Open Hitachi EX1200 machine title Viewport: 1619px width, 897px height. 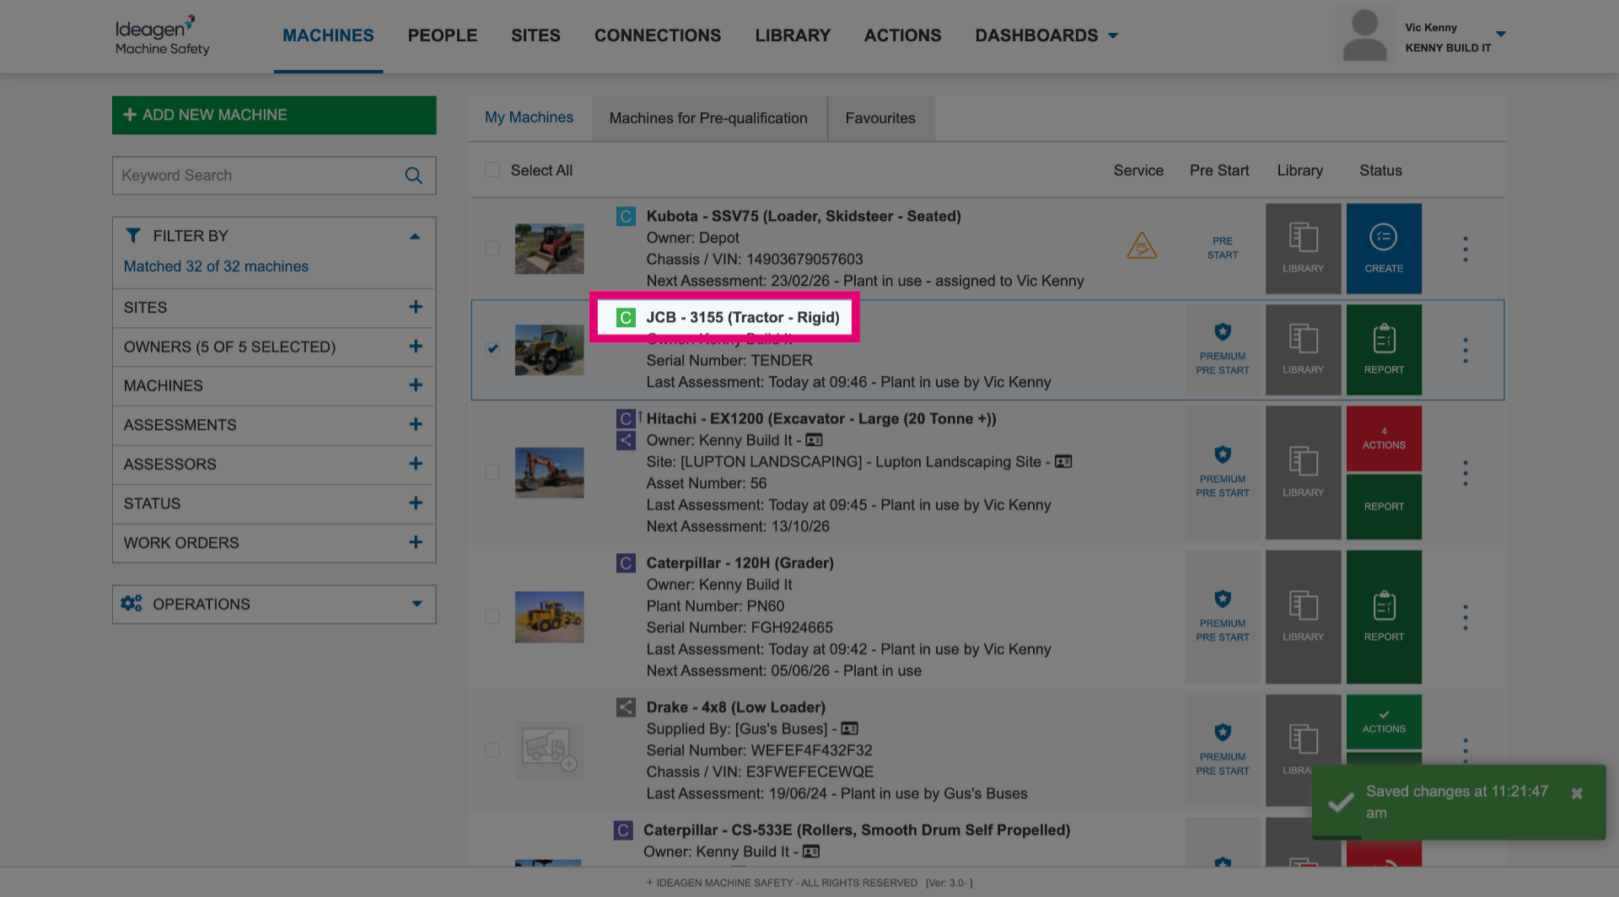(x=821, y=419)
